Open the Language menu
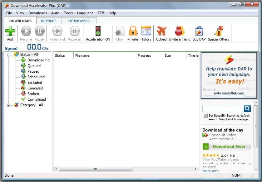262x182 pixels. coord(85,13)
